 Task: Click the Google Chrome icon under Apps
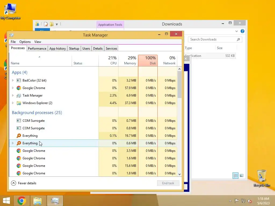(19, 88)
